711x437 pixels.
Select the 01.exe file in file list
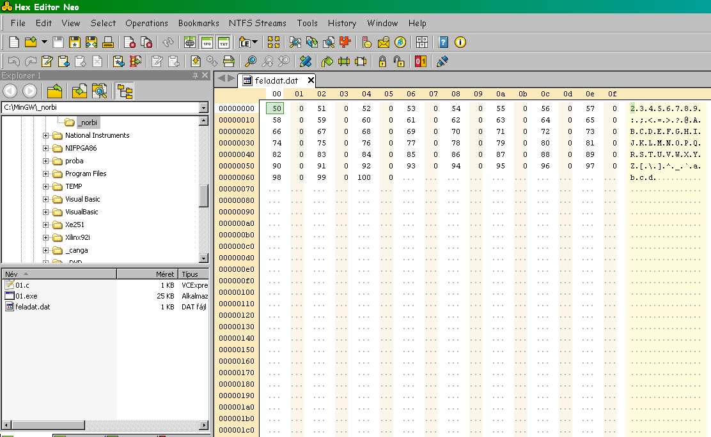(x=26, y=296)
